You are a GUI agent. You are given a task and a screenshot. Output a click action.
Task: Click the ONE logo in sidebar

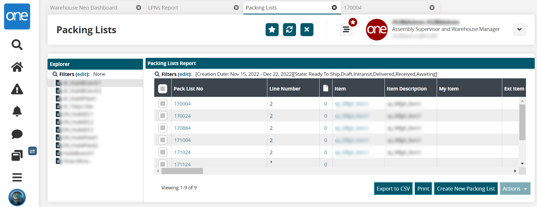17,16
